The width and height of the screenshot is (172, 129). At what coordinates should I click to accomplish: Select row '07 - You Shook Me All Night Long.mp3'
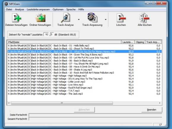84,64
